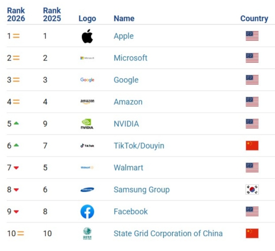Click the Samsung logo
Screen dimensions: 275x251
pyautogui.click(x=87, y=189)
